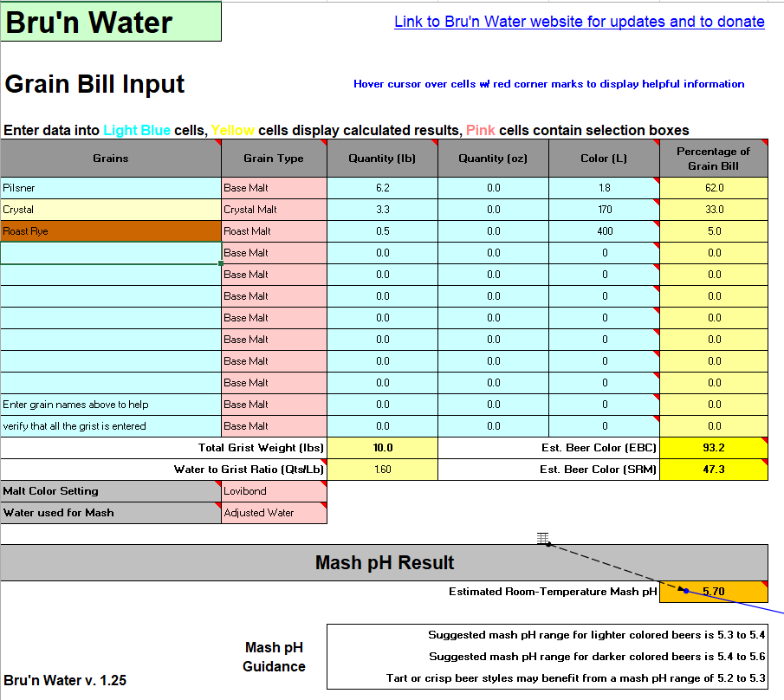Click the lighter colored beers pH range line
The height and width of the screenshot is (700, 784).
tap(597, 635)
